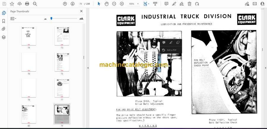Select the highlighter pen tool
Viewport: 267px width, 129px height.
point(174,4)
